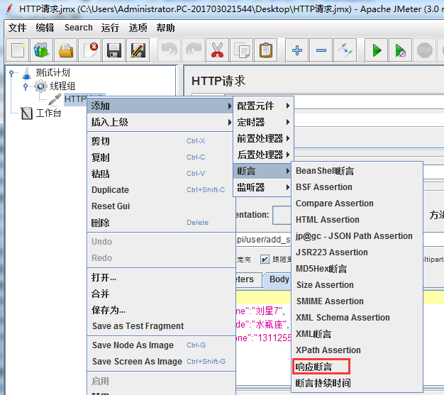The width and height of the screenshot is (444, 395).
Task: Click Reset Gui in the context menu
Action: click(161, 206)
